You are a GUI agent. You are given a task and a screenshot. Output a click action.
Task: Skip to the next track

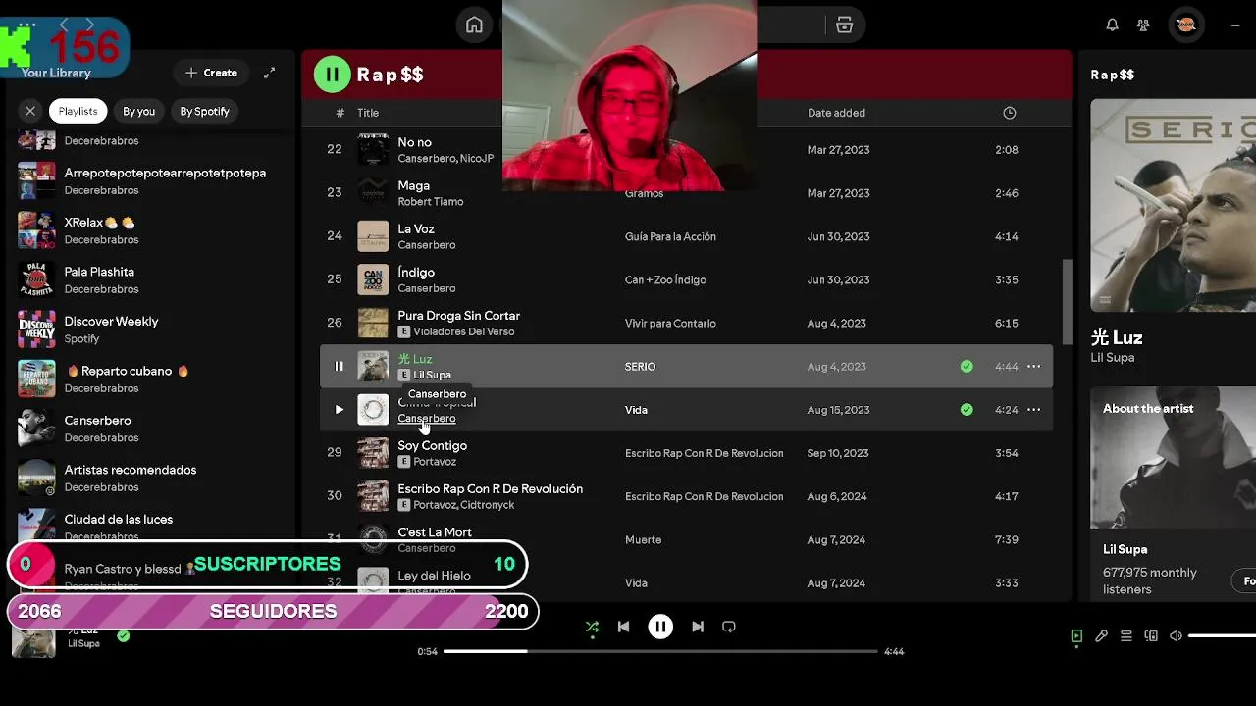pos(698,627)
